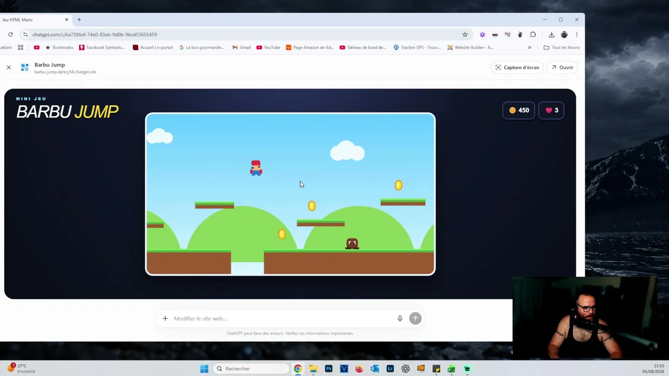669x376 pixels.
Task: Open the apps grid in bookmarks bar
Action: click(20, 48)
